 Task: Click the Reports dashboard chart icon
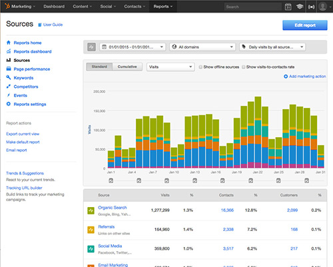click(x=9, y=51)
